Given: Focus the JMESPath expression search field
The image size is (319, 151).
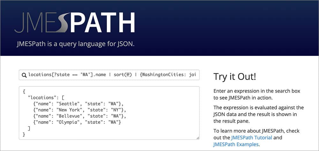Looking at the screenshot, I should pyautogui.click(x=109, y=75).
